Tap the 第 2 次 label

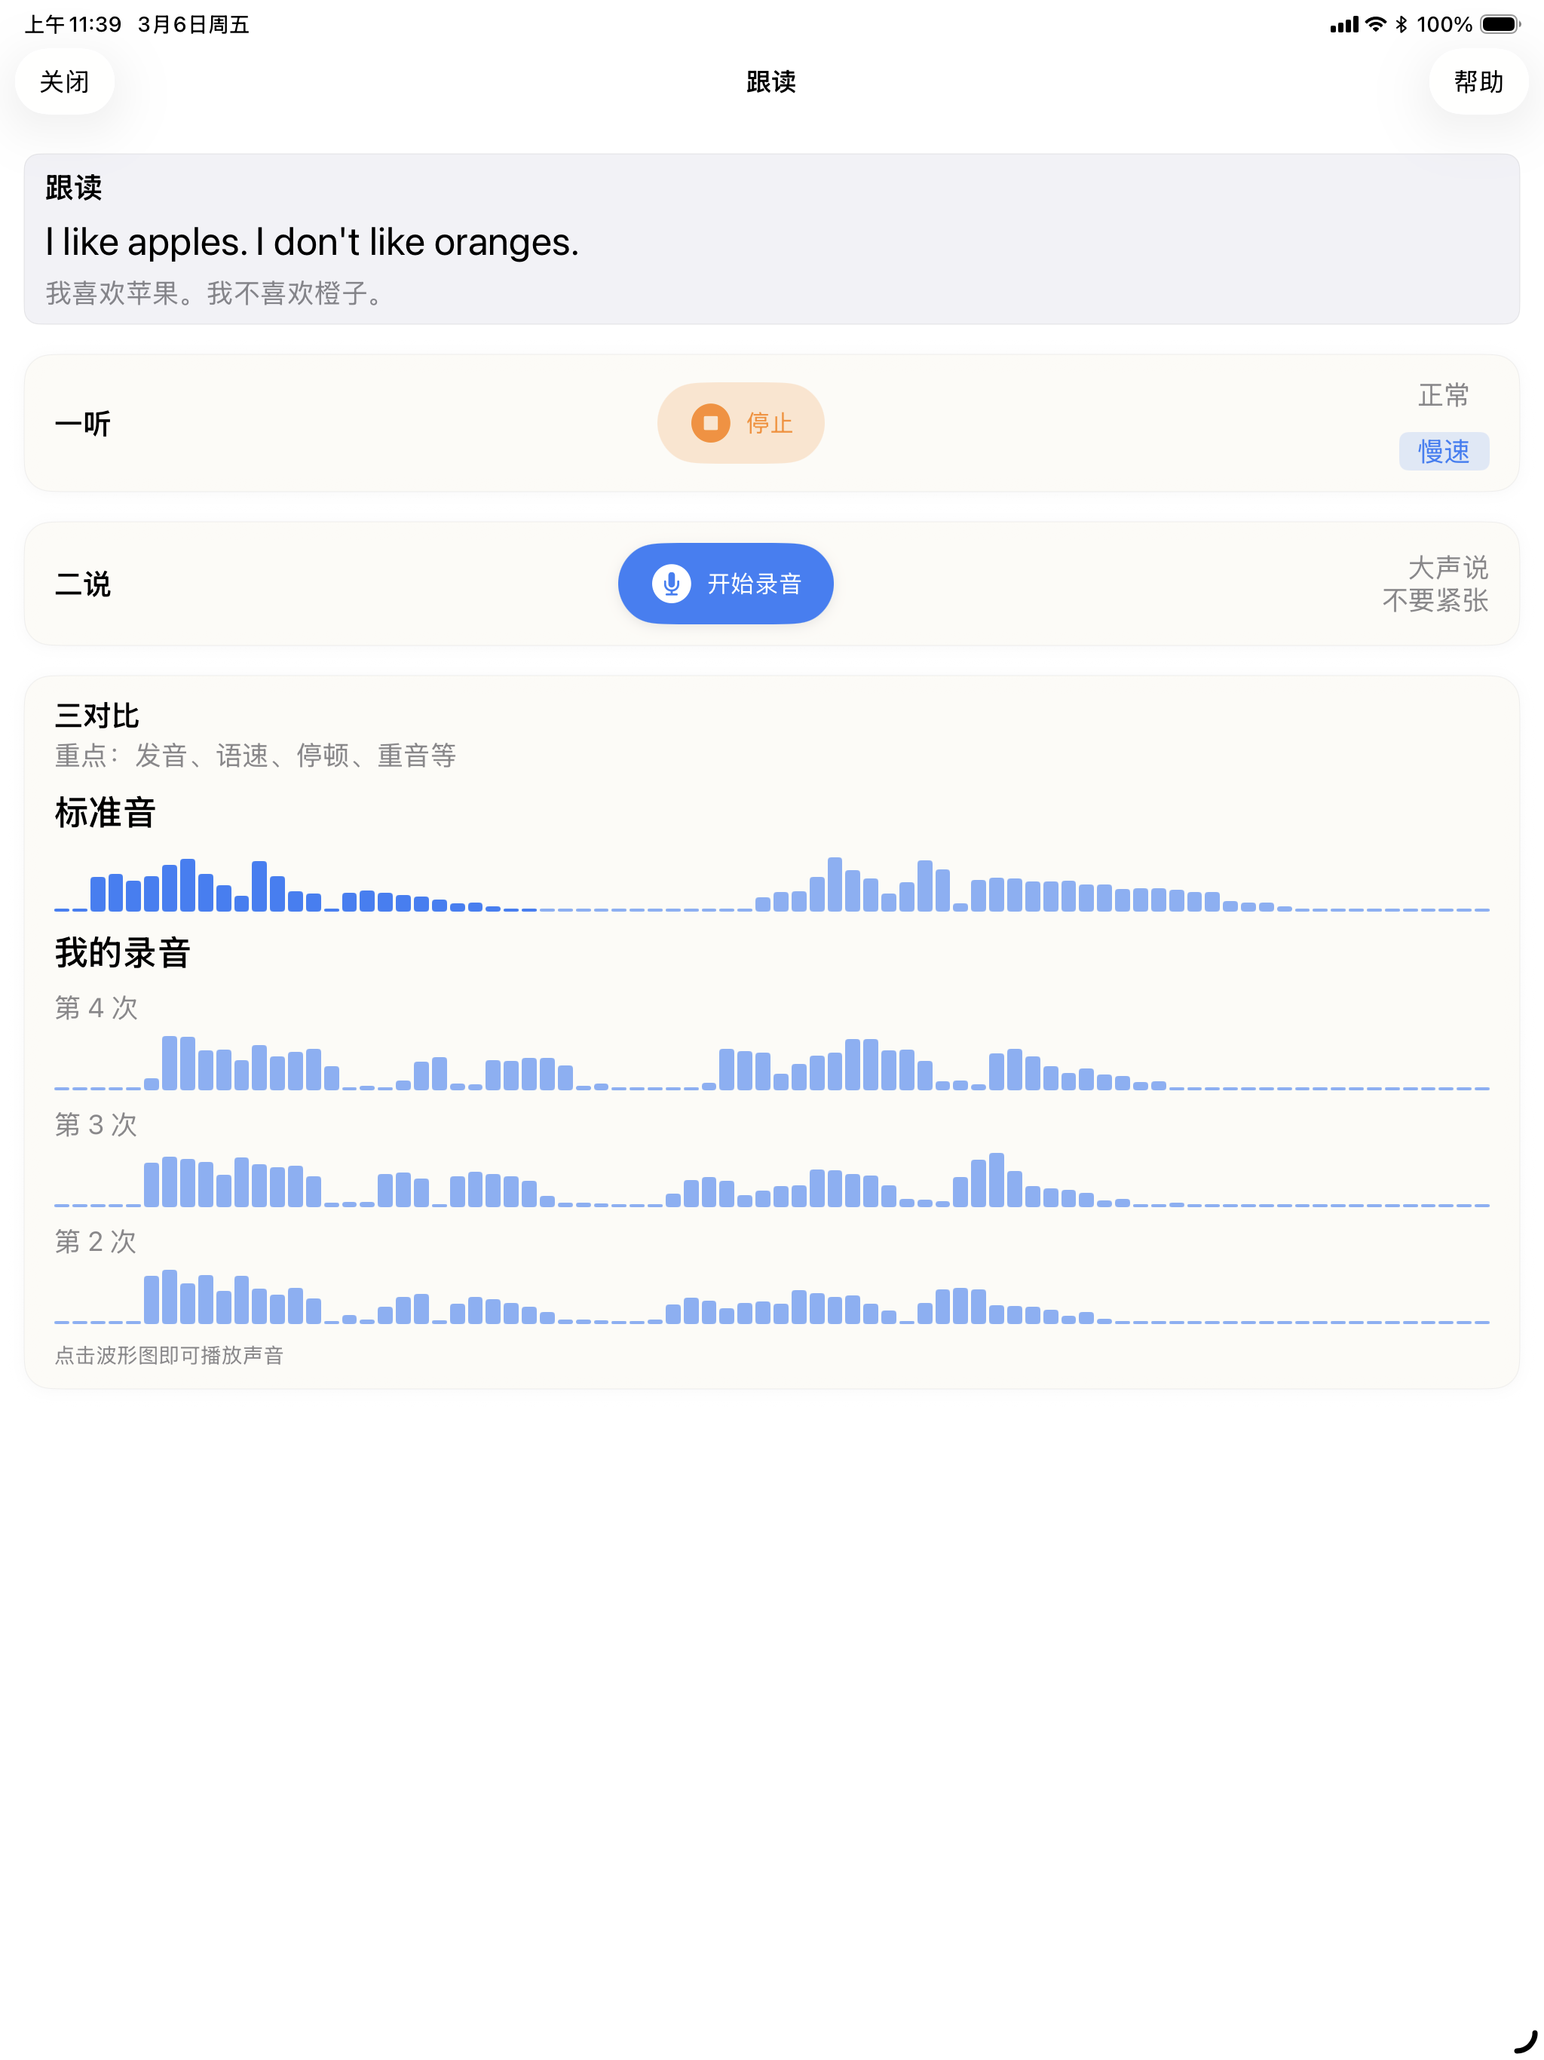(96, 1241)
